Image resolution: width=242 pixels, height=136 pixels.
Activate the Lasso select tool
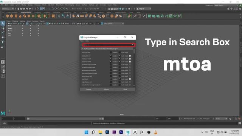pyautogui.click(x=3, y=28)
